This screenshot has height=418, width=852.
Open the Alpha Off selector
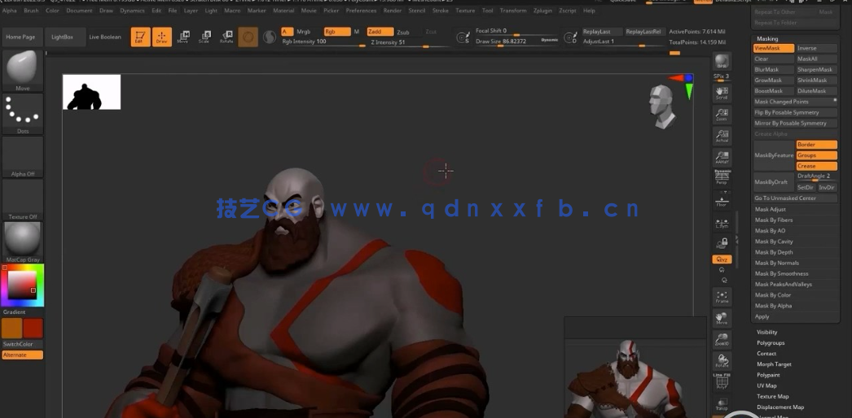coord(22,156)
